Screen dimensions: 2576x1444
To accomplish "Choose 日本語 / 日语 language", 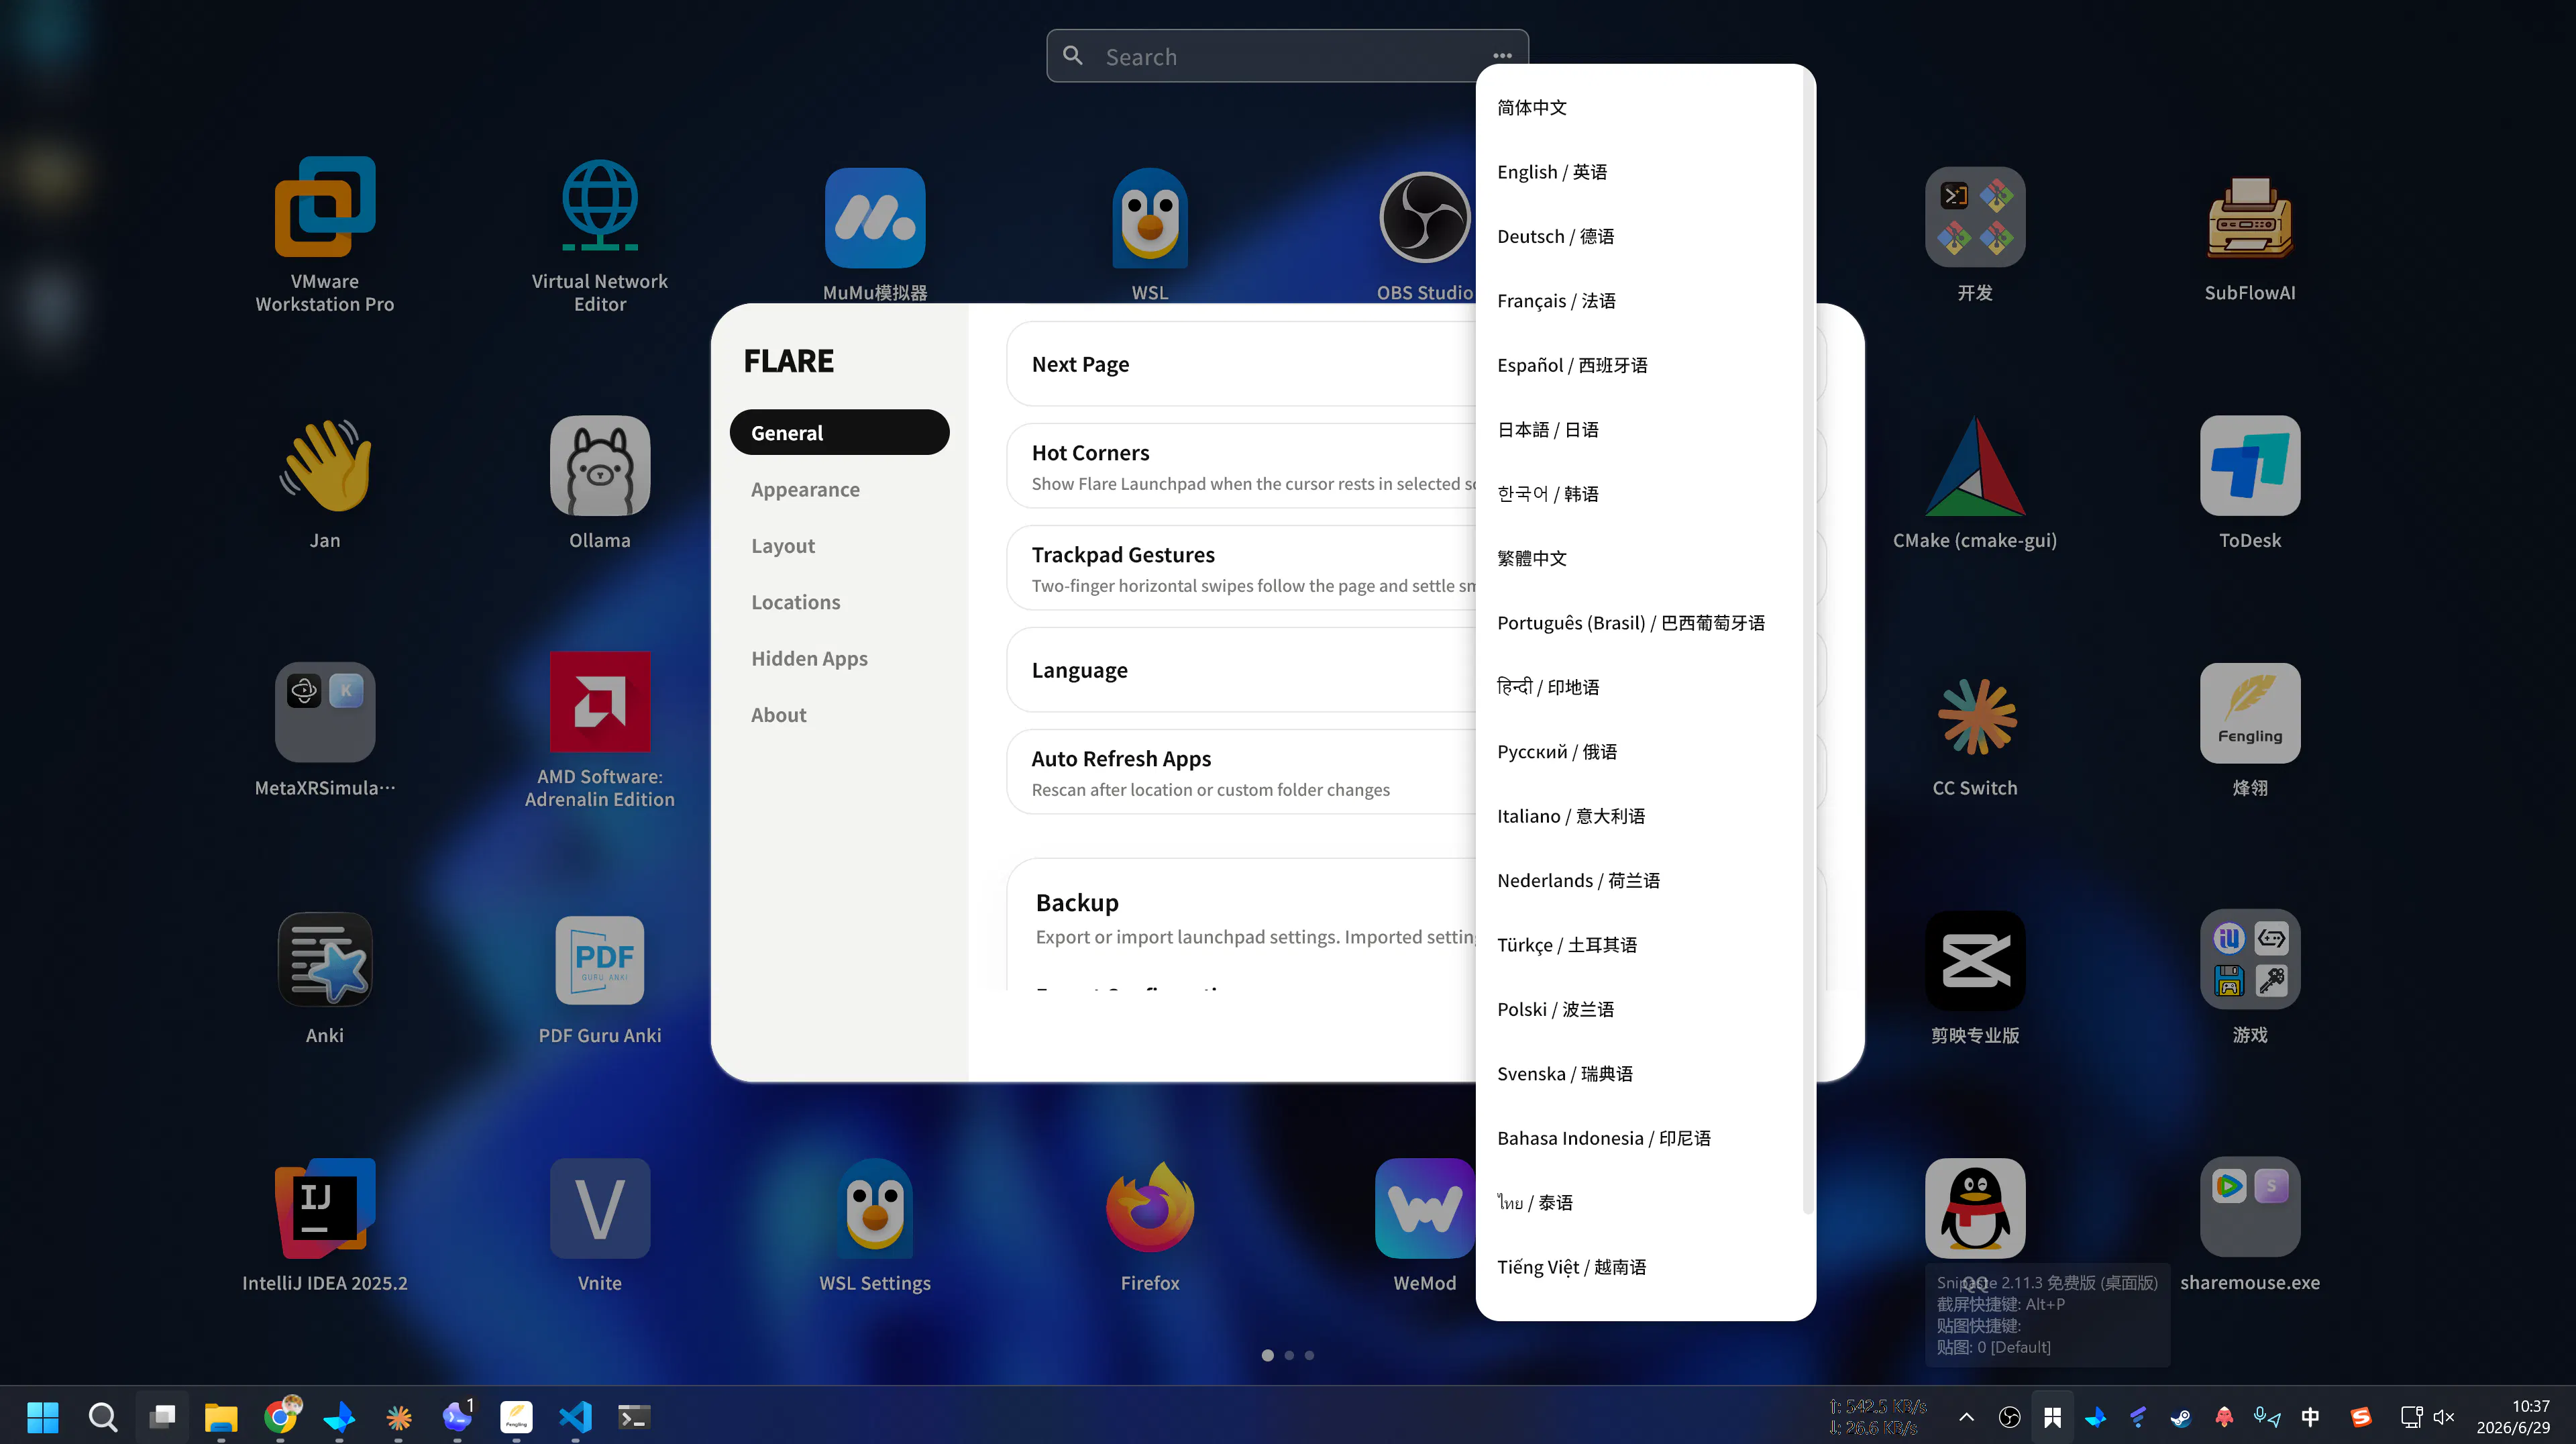I will [1640, 429].
